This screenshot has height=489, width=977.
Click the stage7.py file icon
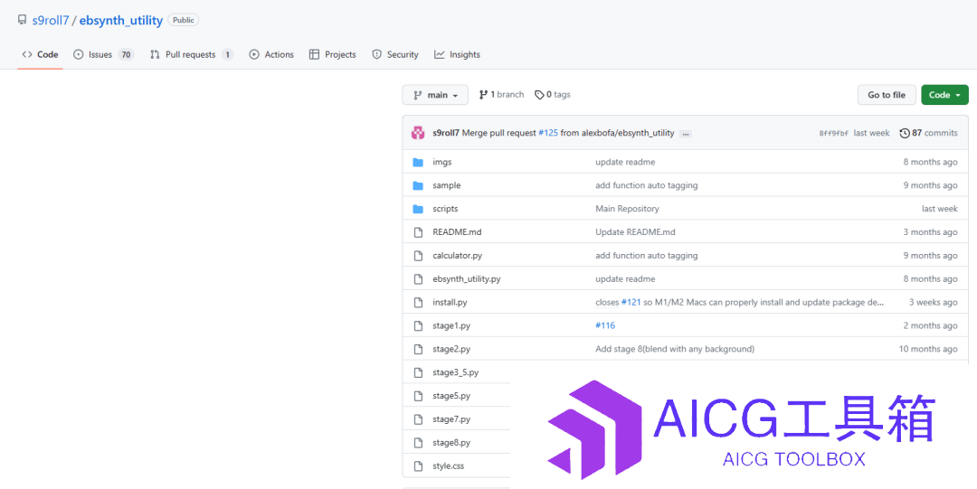(x=418, y=419)
